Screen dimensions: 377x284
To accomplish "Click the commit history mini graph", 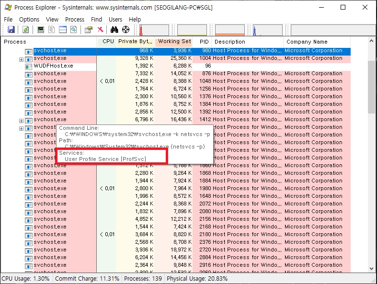I will pos(192,30).
